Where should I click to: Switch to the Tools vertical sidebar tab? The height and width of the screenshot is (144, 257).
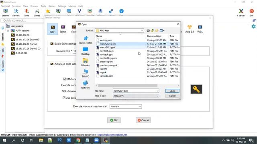(x=3, y=53)
